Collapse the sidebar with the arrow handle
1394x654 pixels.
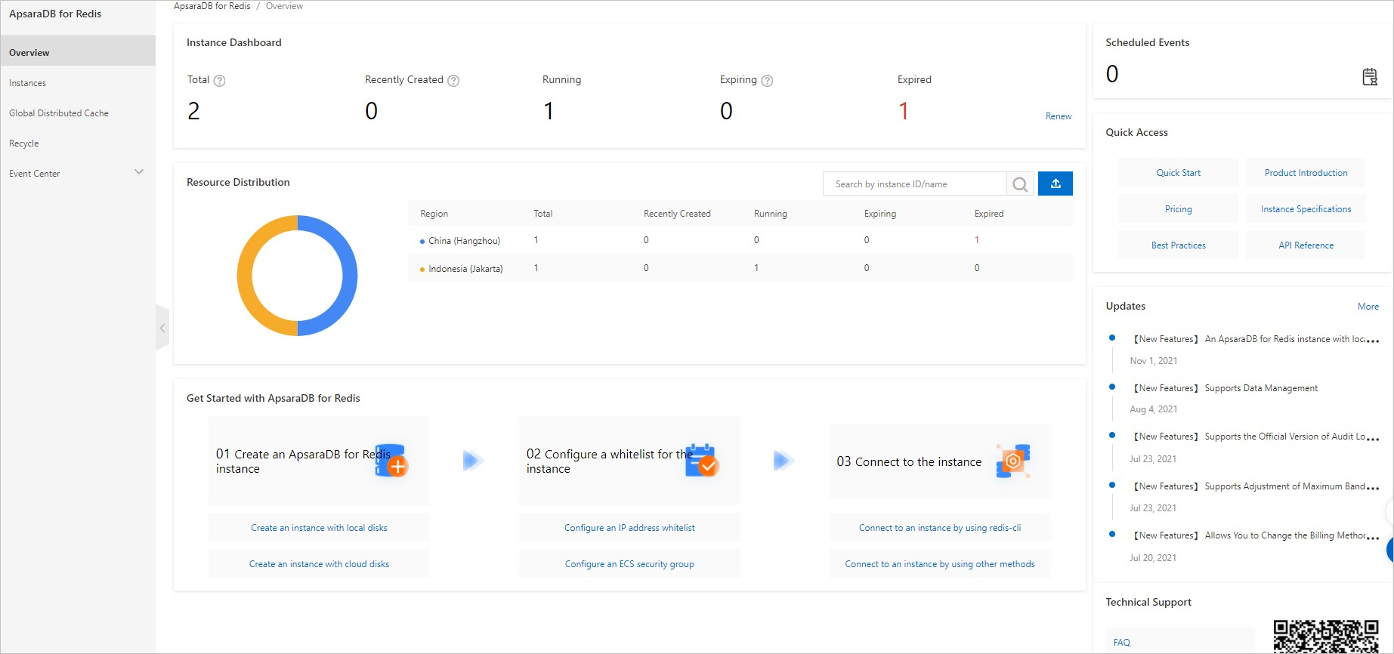162,328
